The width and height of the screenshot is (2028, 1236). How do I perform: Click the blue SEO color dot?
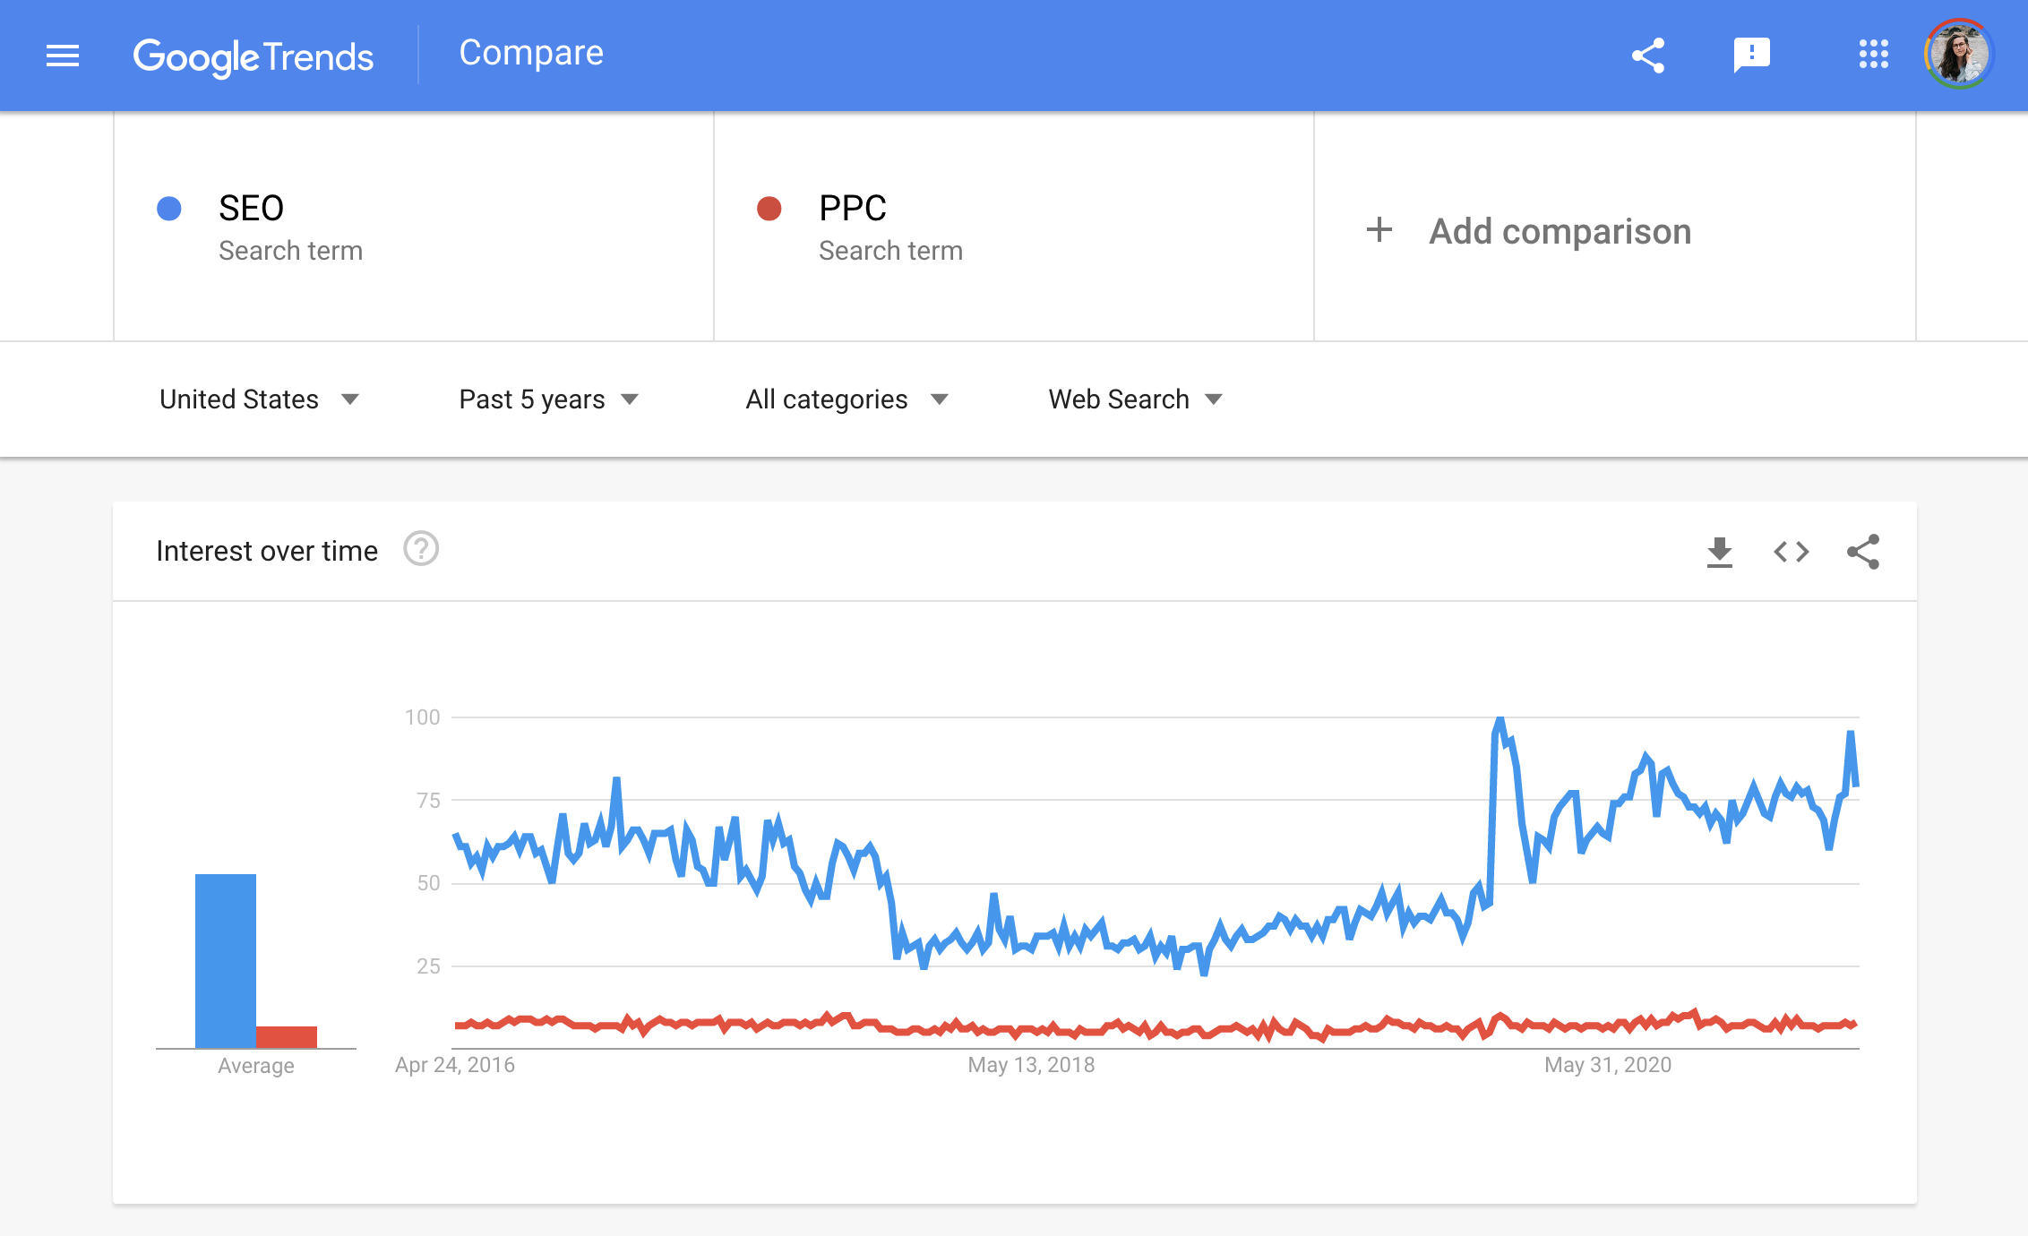(169, 209)
